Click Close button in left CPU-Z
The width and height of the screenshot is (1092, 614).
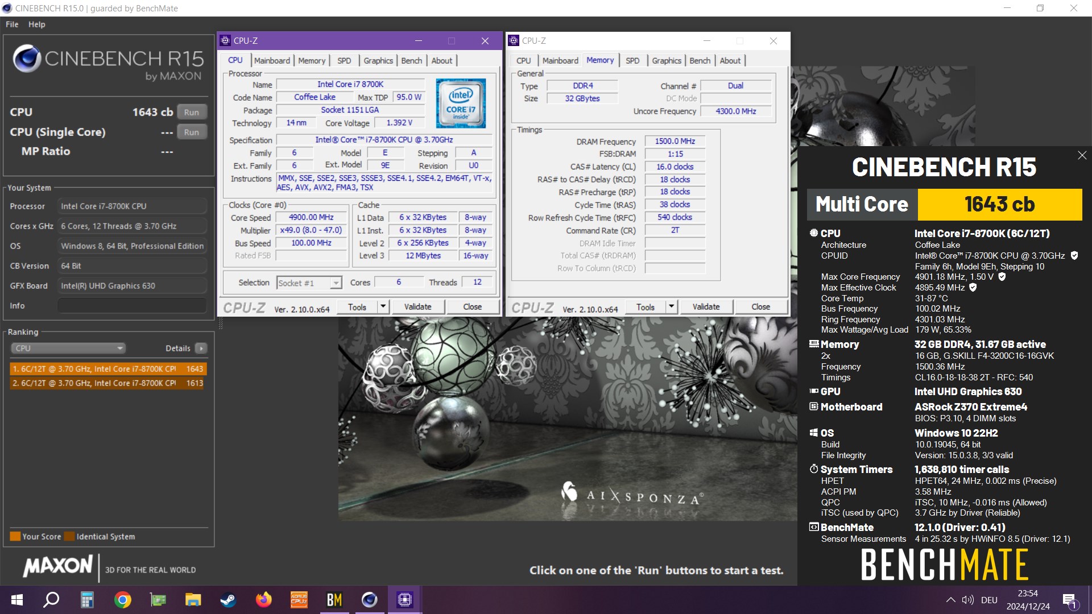coord(473,306)
